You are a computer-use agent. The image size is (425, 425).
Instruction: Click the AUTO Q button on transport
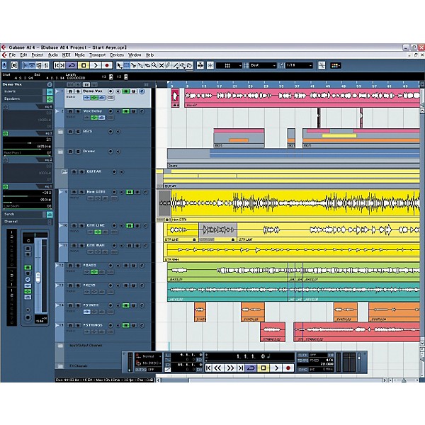point(141,370)
